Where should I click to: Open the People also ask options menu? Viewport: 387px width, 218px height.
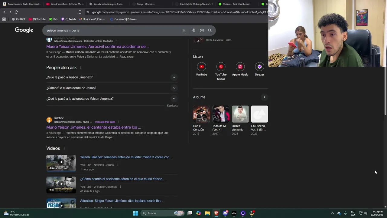pos(81,68)
